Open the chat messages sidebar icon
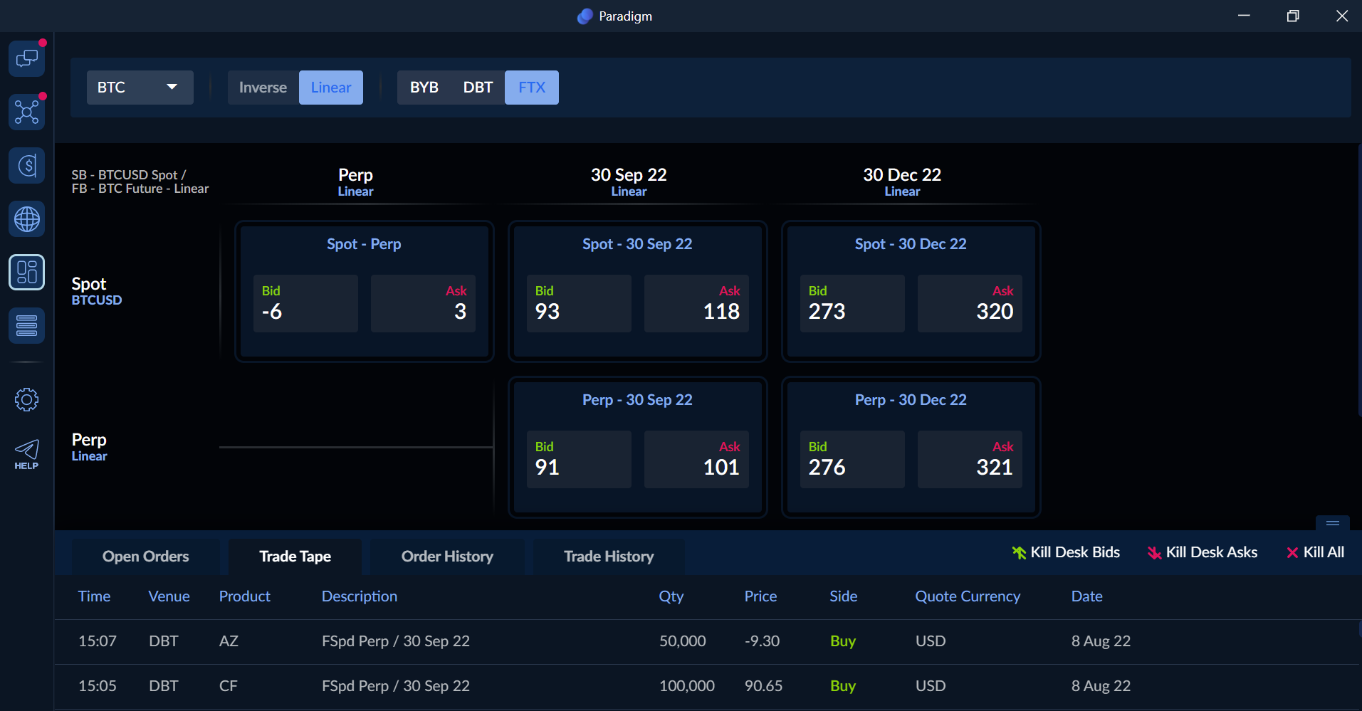This screenshot has width=1362, height=711. 27,58
